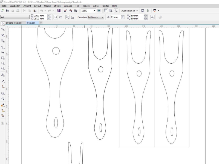Toggle the Show Rulers button
Screen dimensions: 219x164
pos(106,11)
